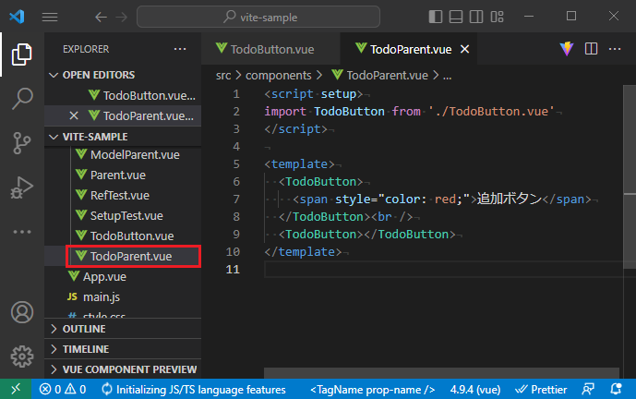
Task: Toggle the secondary side bar layout icon
Action: click(x=476, y=17)
